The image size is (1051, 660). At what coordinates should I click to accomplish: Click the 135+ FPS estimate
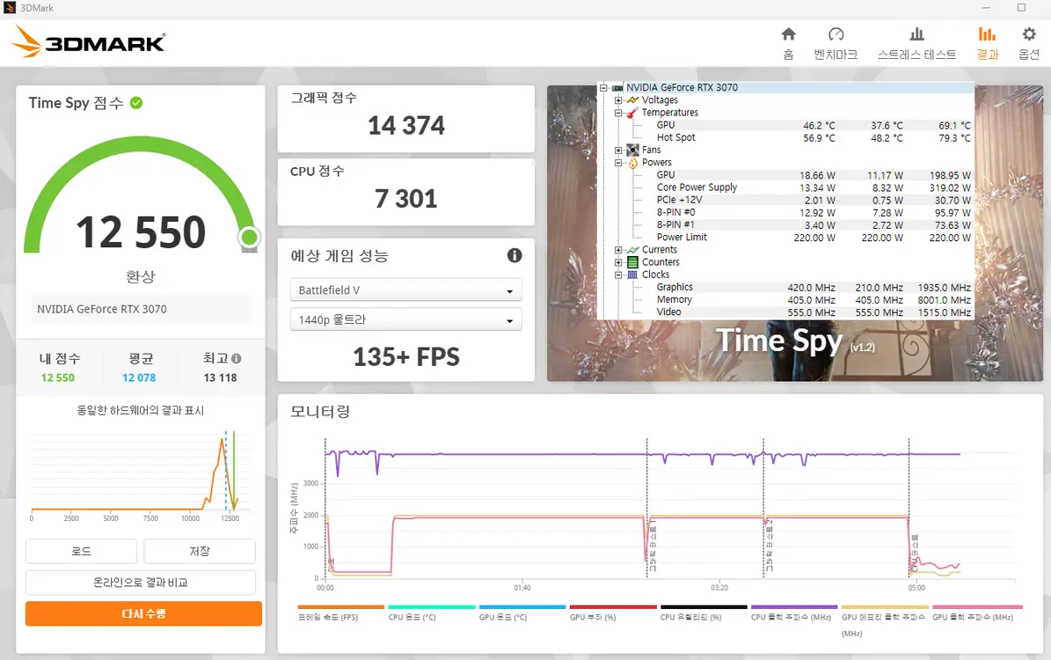pos(406,356)
